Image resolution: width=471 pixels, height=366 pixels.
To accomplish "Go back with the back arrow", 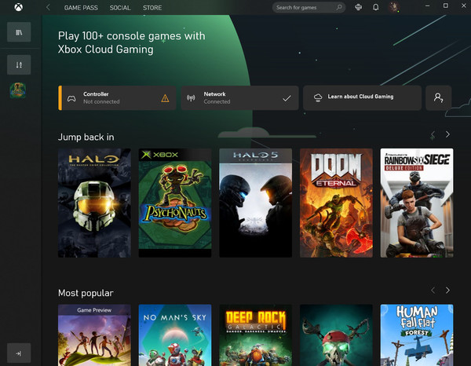I will 48,7.
